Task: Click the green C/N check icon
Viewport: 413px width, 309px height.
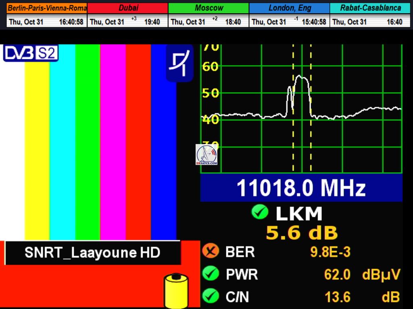Action: (210, 297)
